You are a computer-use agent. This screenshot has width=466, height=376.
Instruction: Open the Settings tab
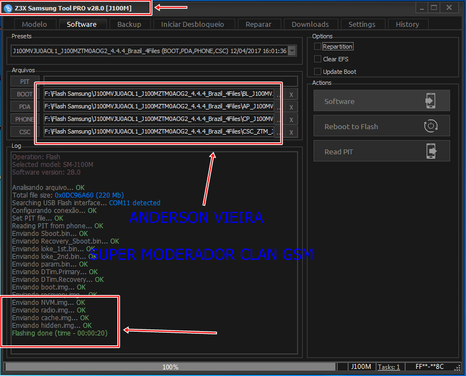pos(362,24)
